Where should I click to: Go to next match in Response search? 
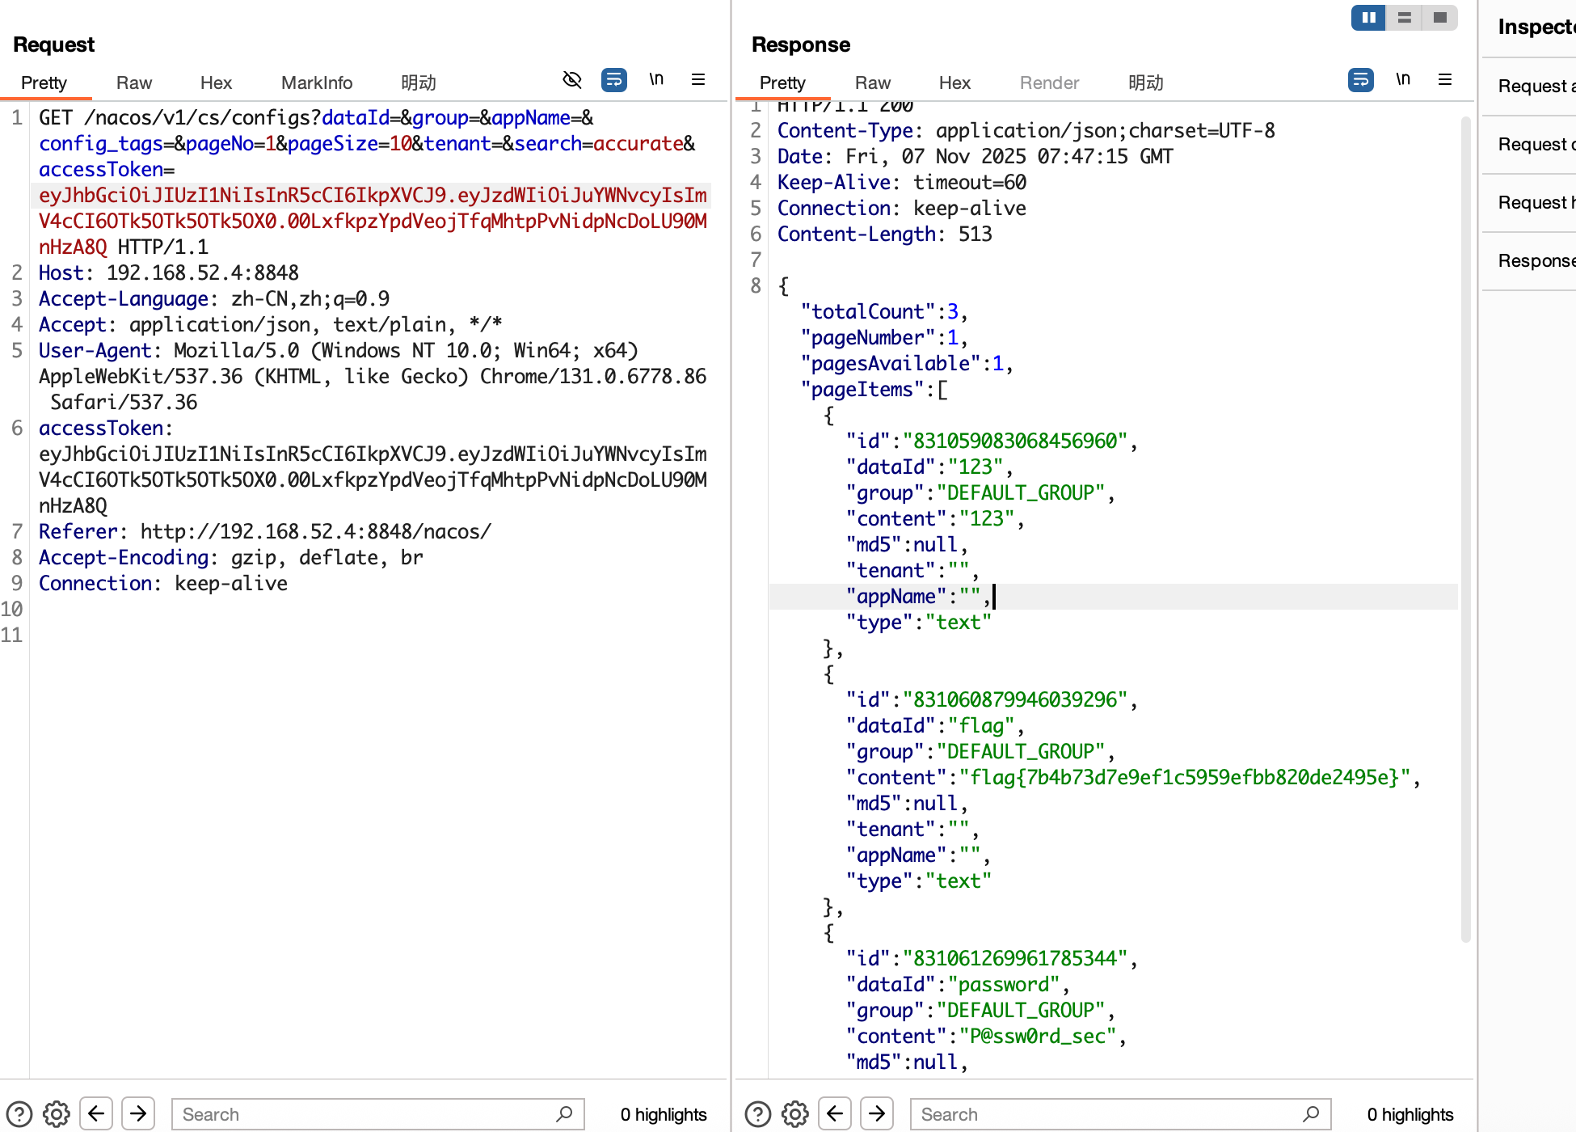[x=877, y=1114]
